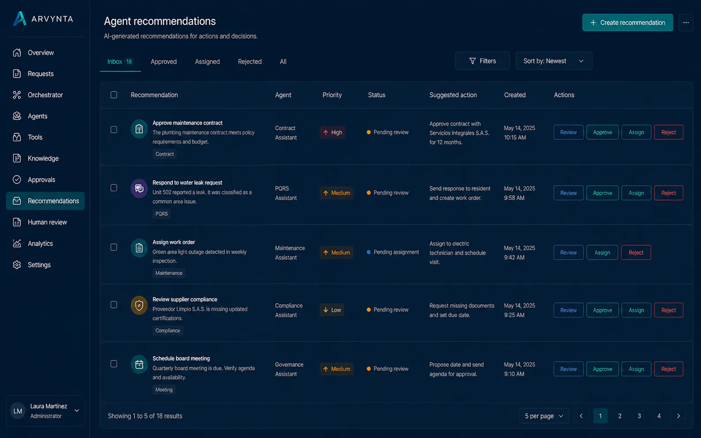This screenshot has width=701, height=438.
Task: Open the three-dot more options menu
Action: click(686, 23)
